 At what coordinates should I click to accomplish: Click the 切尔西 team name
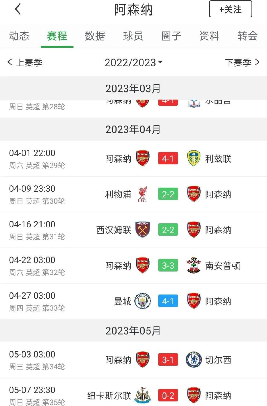click(x=218, y=360)
